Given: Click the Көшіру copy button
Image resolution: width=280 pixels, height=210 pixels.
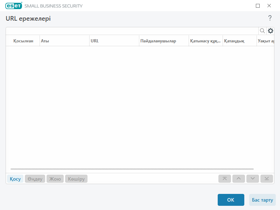Looking at the screenshot, I should pos(76,179).
